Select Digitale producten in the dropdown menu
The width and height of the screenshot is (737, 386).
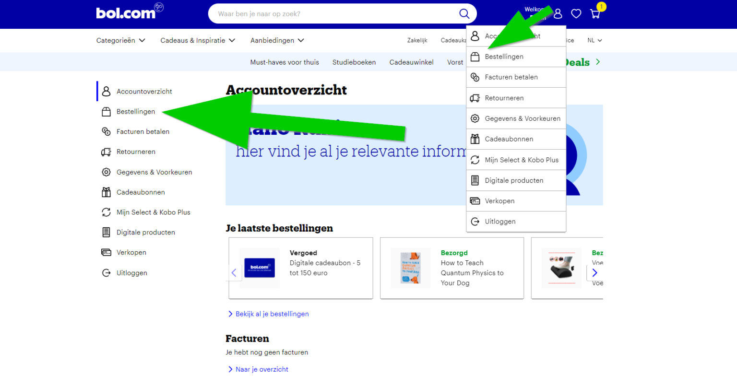pyautogui.click(x=516, y=180)
